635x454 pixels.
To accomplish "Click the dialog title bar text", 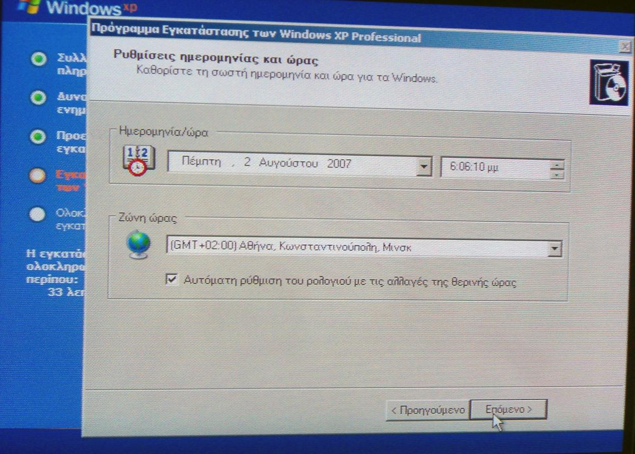I will point(256,33).
